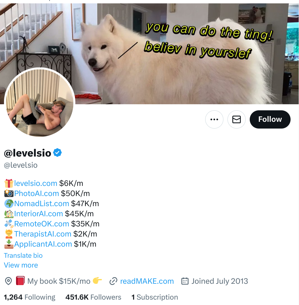The height and width of the screenshot is (305, 299).
Task: Click the calendar icon beside Joined date
Action: [185, 281]
